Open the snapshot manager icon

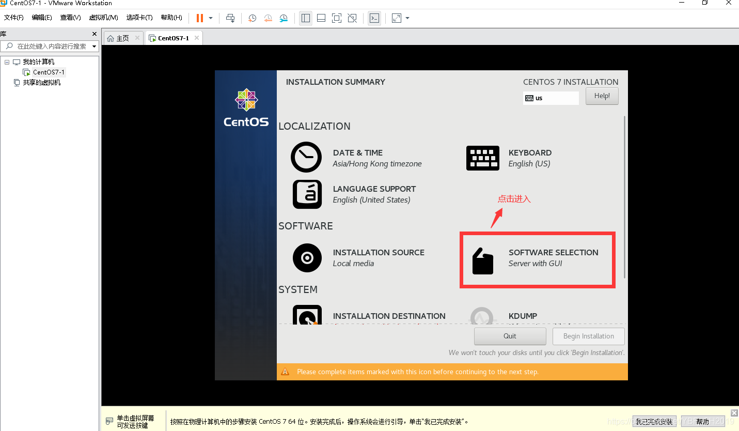[x=284, y=18]
